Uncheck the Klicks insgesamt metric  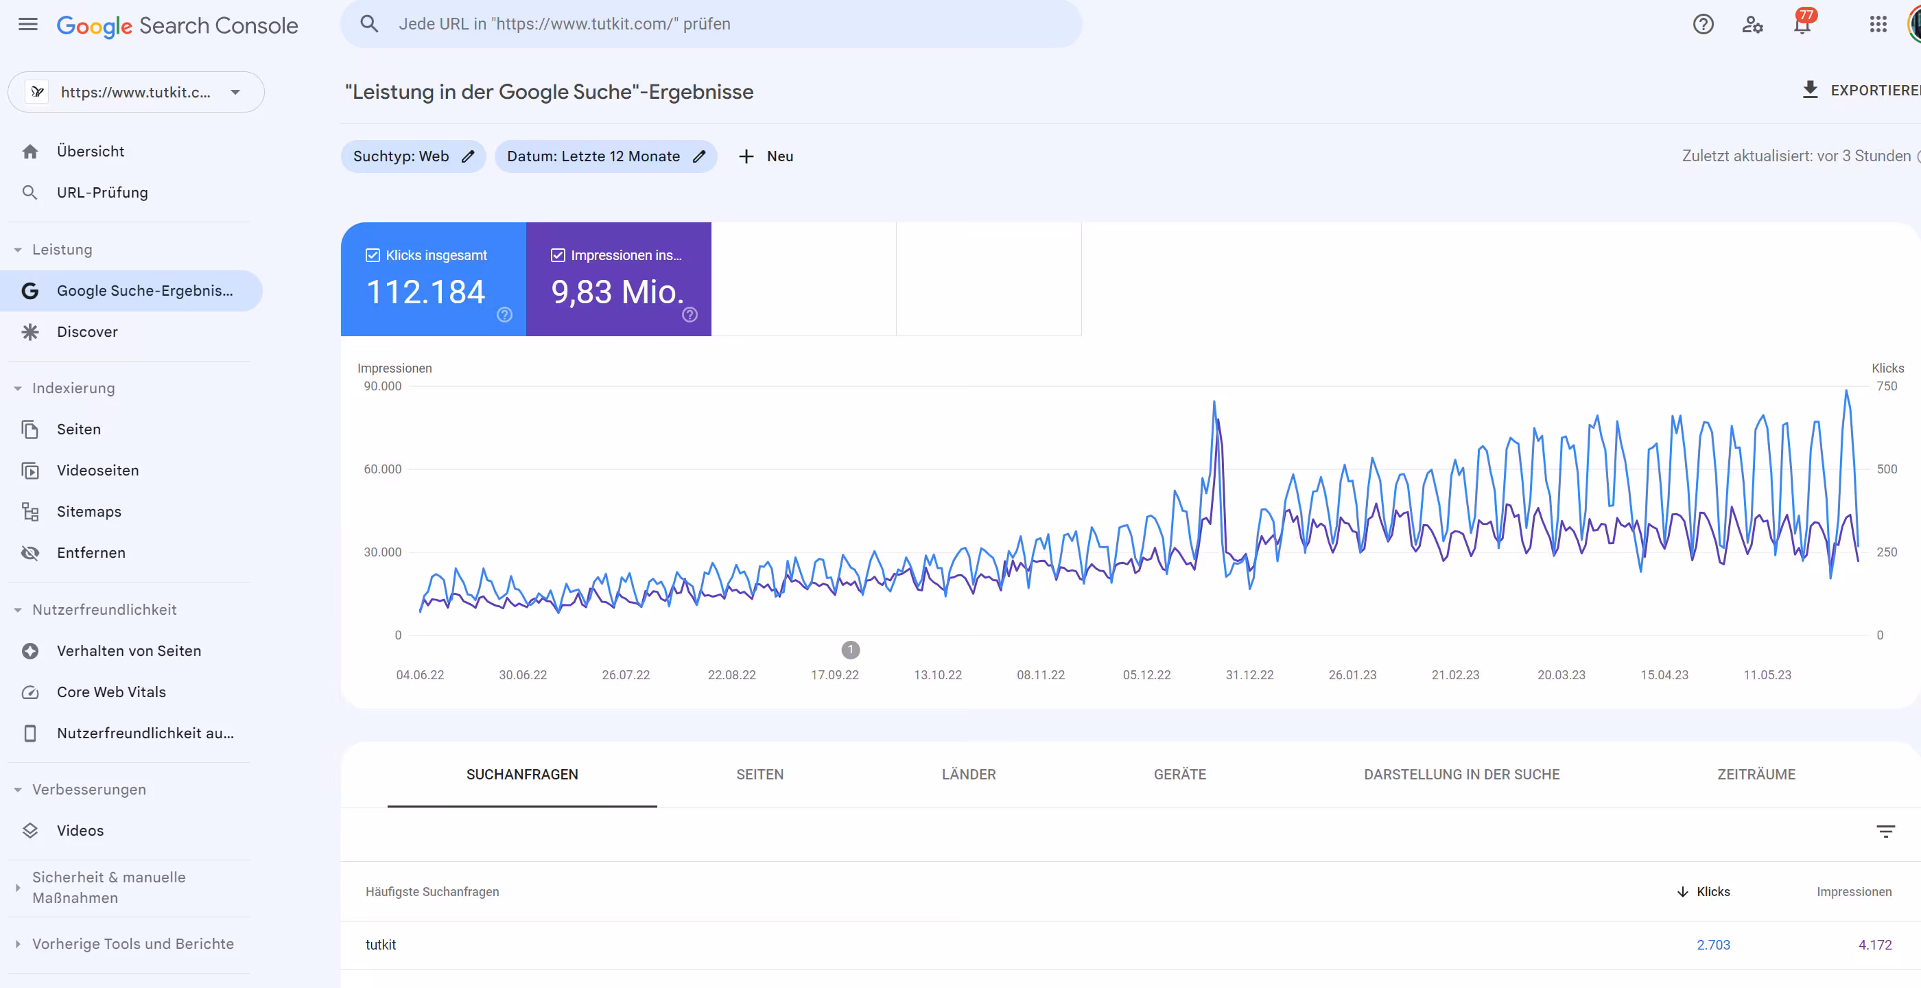tap(373, 255)
